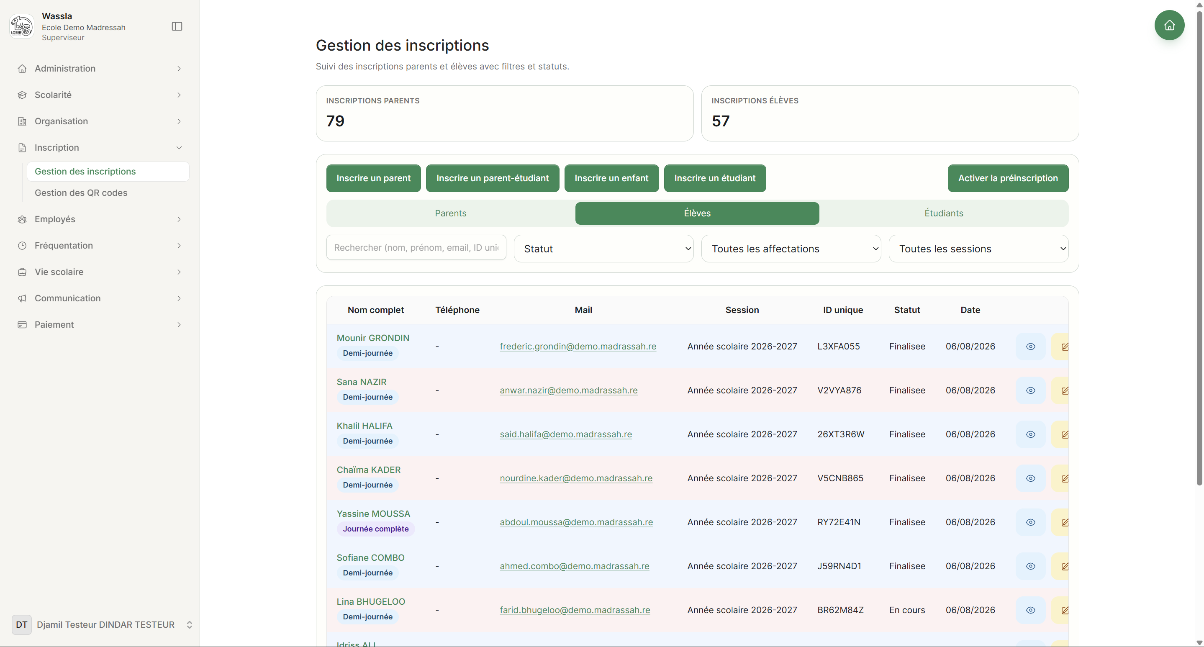Expand the Paiement menu chevron
The image size is (1204, 647).
[179, 325]
